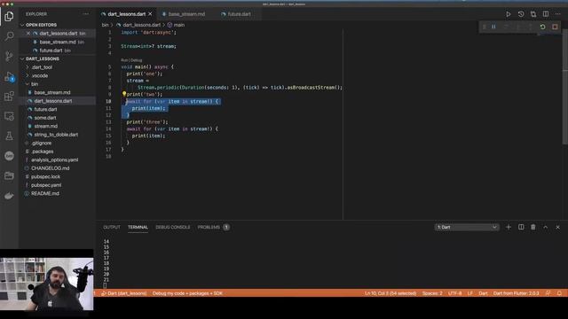
Task: Switch to the Debug Console tab
Action: coord(173,227)
